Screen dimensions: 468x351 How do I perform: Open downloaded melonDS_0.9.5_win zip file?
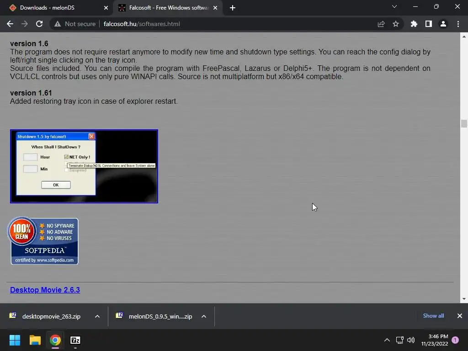point(154,316)
